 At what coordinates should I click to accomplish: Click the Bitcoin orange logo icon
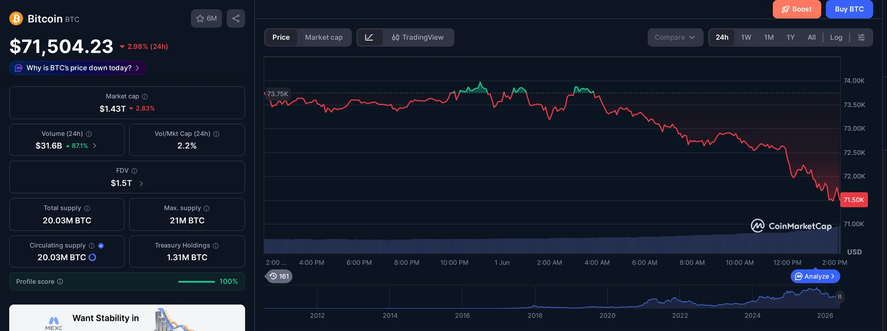pyautogui.click(x=16, y=18)
